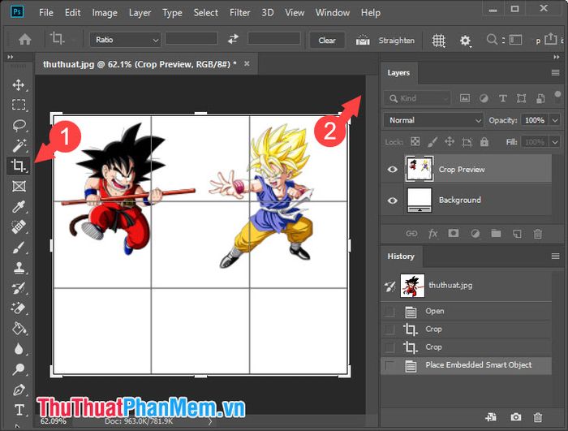This screenshot has width=568, height=431.
Task: Delete layer using Layers panel trash icon
Action: click(538, 234)
